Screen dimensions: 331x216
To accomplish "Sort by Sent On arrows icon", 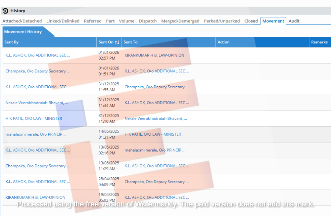I will tap(117, 42).
